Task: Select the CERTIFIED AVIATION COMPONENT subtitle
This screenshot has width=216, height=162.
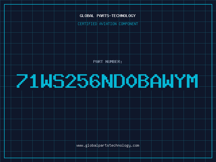Action: [x=108, y=24]
